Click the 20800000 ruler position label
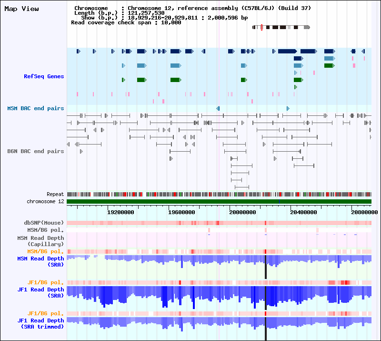This screenshot has width=381, height=341. (x=364, y=212)
